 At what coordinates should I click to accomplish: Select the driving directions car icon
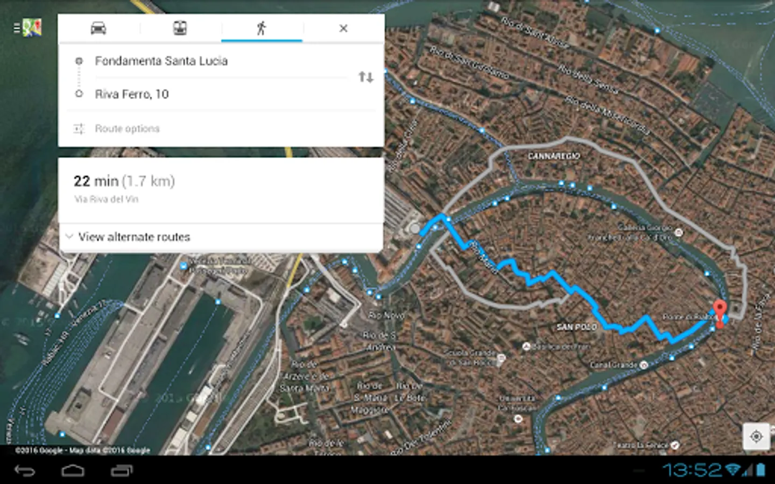(98, 28)
